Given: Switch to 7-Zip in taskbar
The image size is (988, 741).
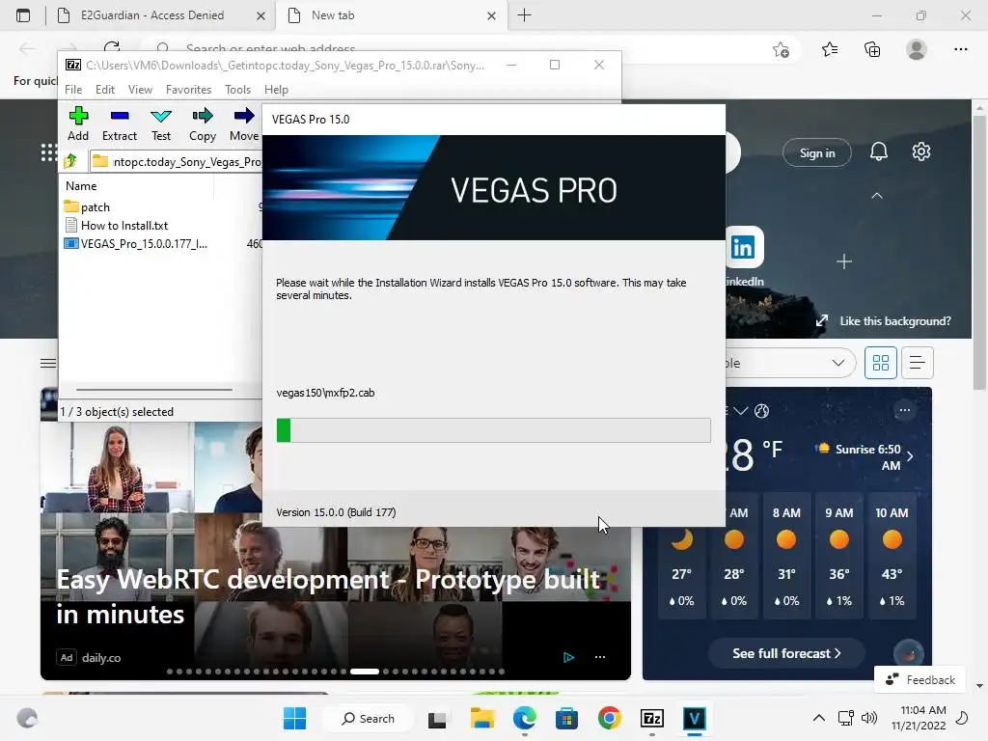Looking at the screenshot, I should click(x=652, y=718).
